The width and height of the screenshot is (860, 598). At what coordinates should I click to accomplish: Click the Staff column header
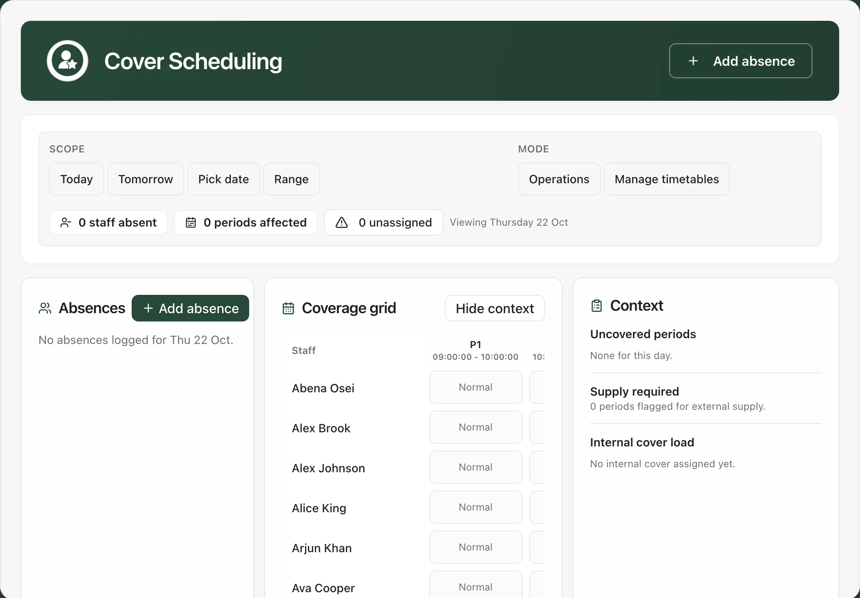[304, 351]
